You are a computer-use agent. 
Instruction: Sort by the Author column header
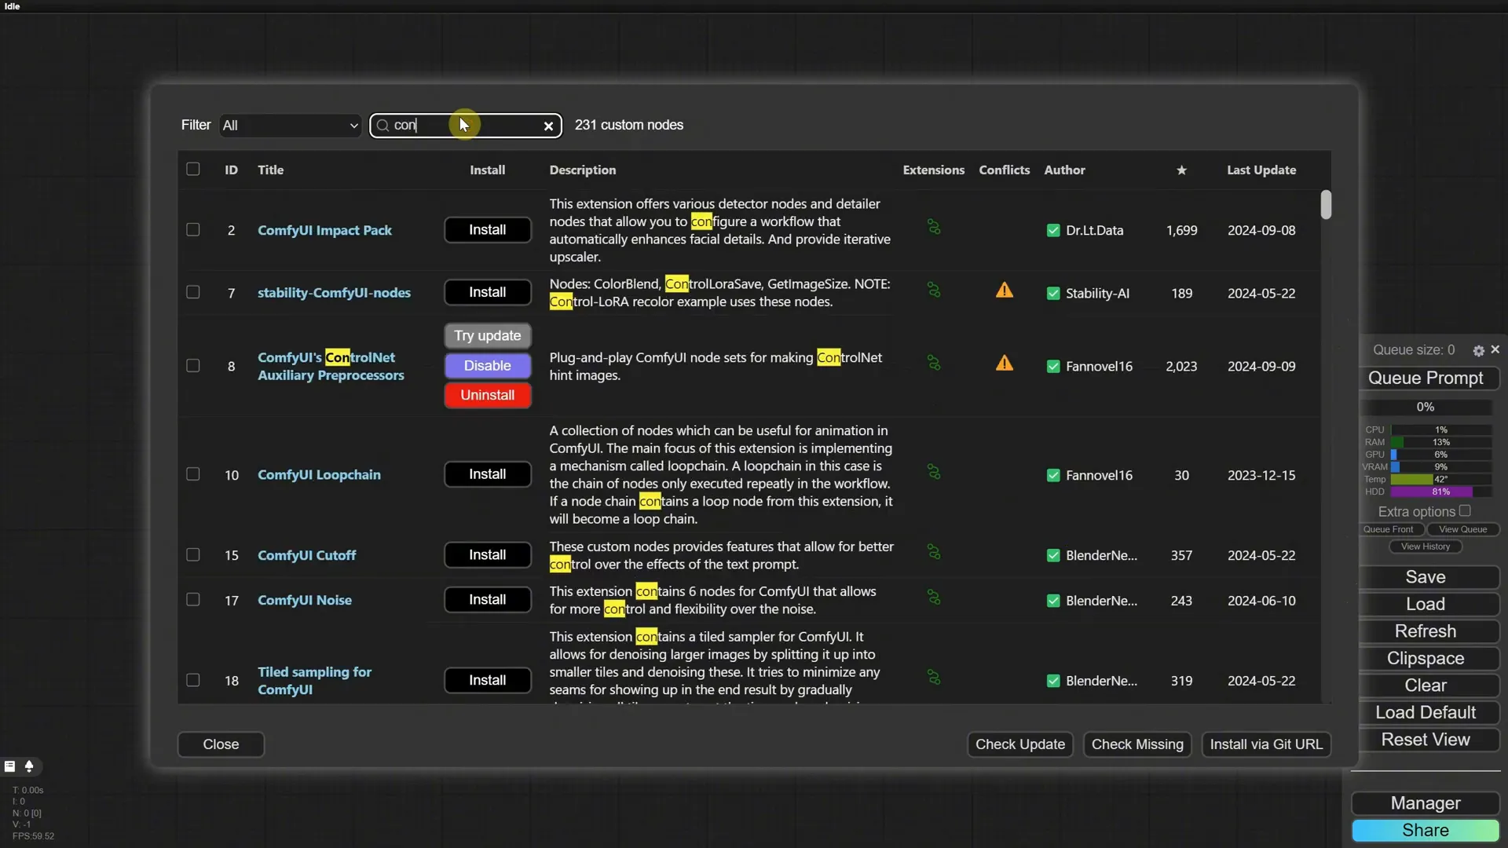tap(1064, 170)
